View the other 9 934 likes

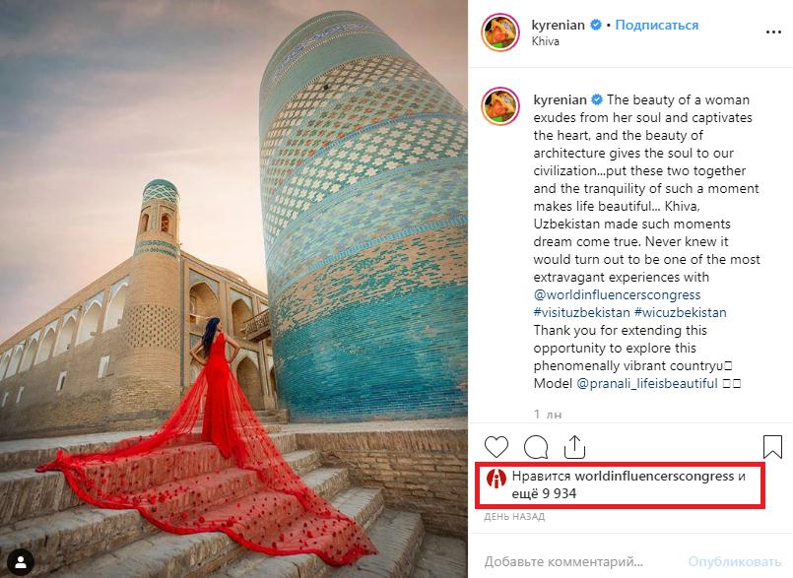(x=544, y=493)
